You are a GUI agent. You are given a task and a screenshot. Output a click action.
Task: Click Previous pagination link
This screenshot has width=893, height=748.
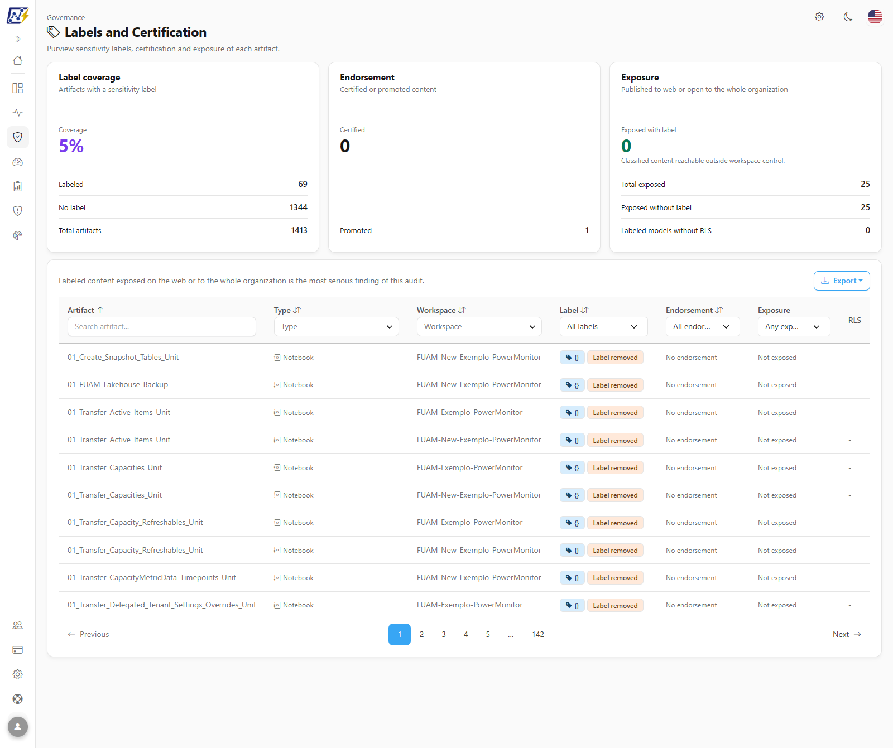pyautogui.click(x=88, y=635)
